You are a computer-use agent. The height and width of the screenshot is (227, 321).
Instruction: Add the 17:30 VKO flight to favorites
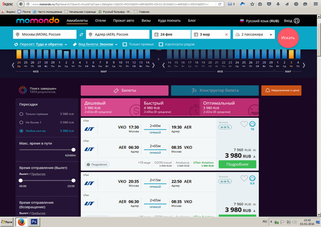coord(244,124)
